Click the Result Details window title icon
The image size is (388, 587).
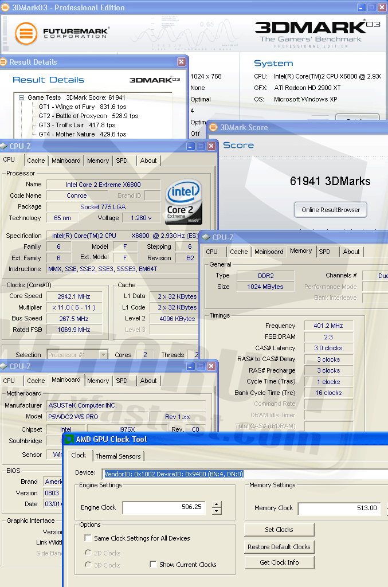point(3,62)
